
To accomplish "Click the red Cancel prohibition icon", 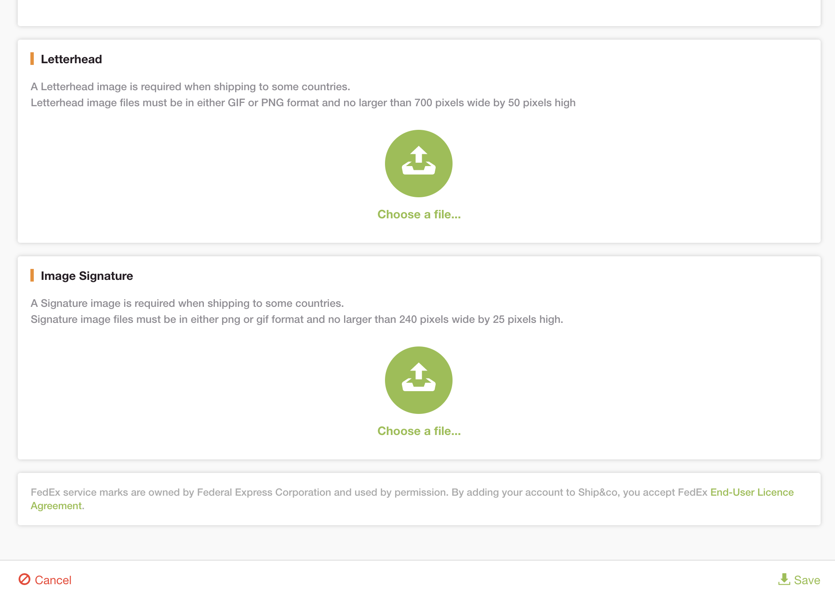I will (24, 580).
